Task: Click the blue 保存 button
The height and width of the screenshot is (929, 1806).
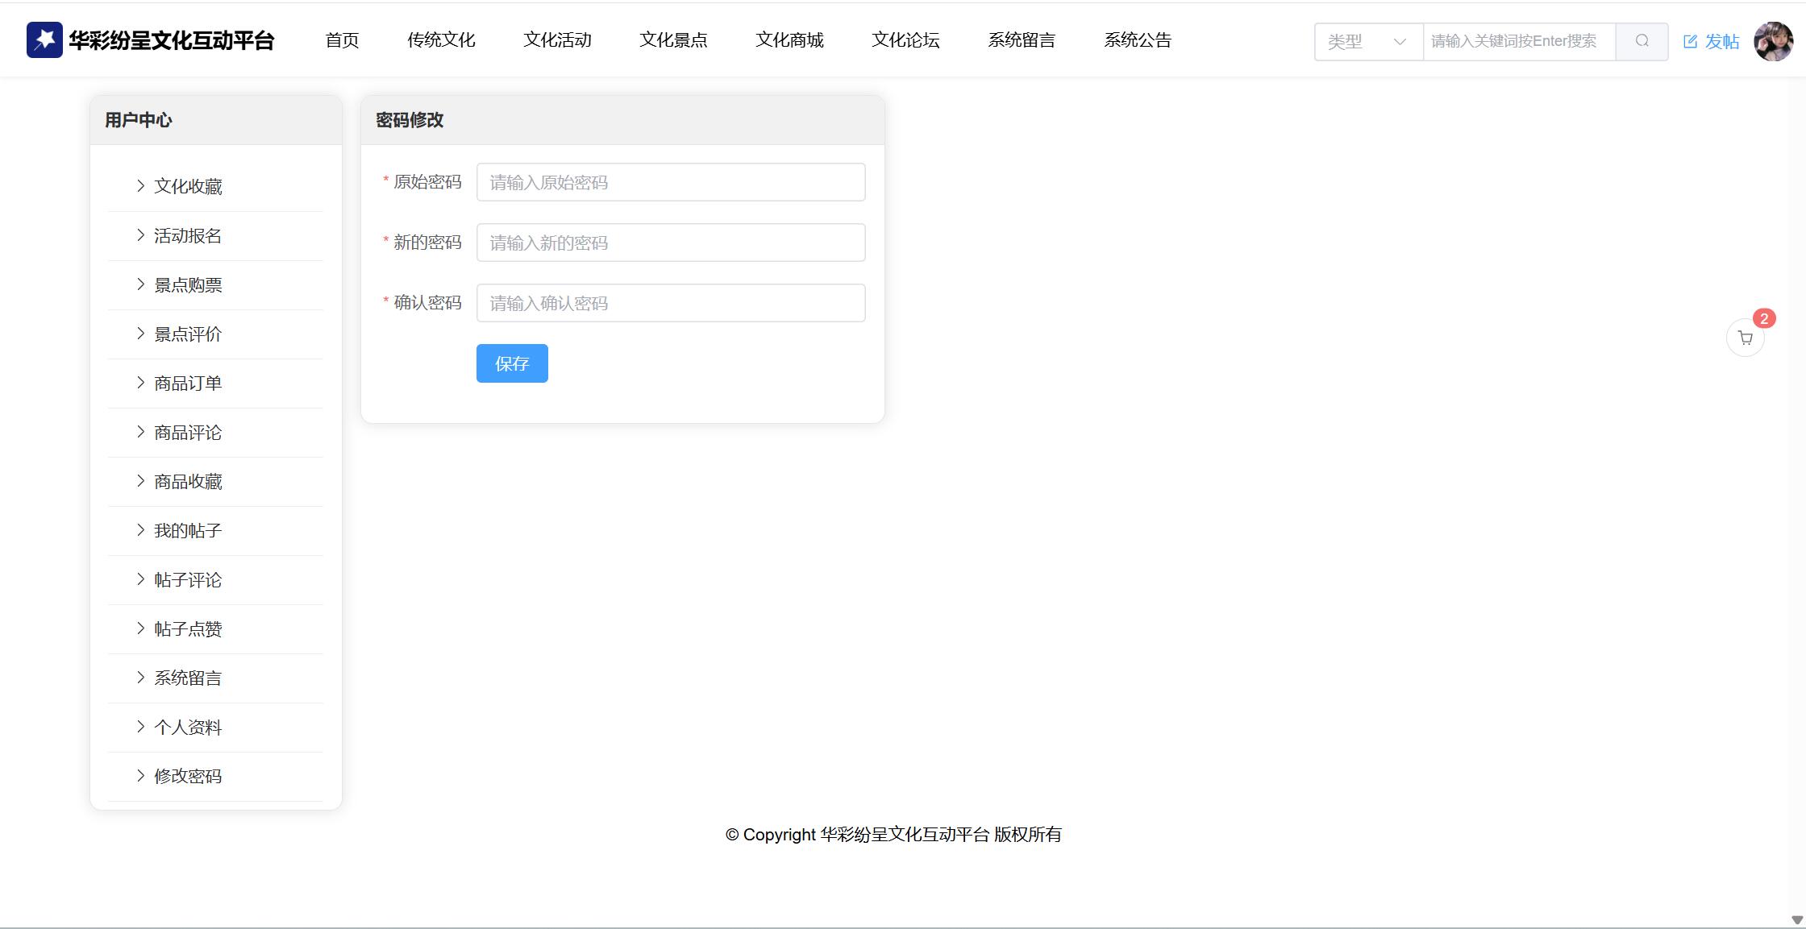Action: [512, 363]
